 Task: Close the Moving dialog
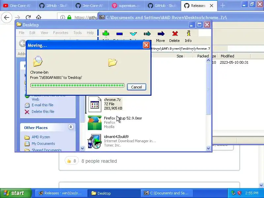click(x=146, y=45)
